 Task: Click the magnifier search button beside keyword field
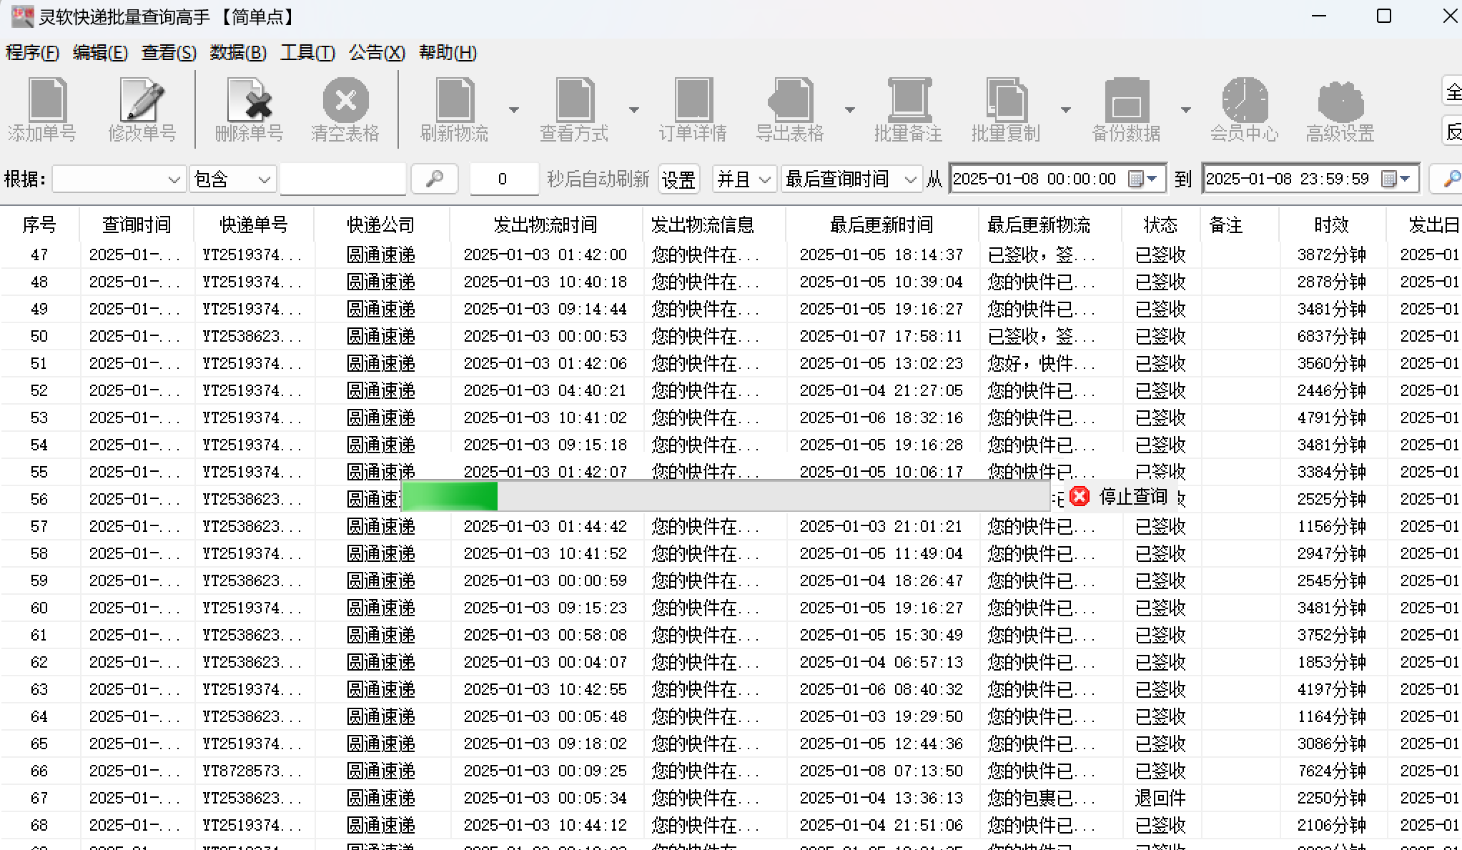pos(435,179)
